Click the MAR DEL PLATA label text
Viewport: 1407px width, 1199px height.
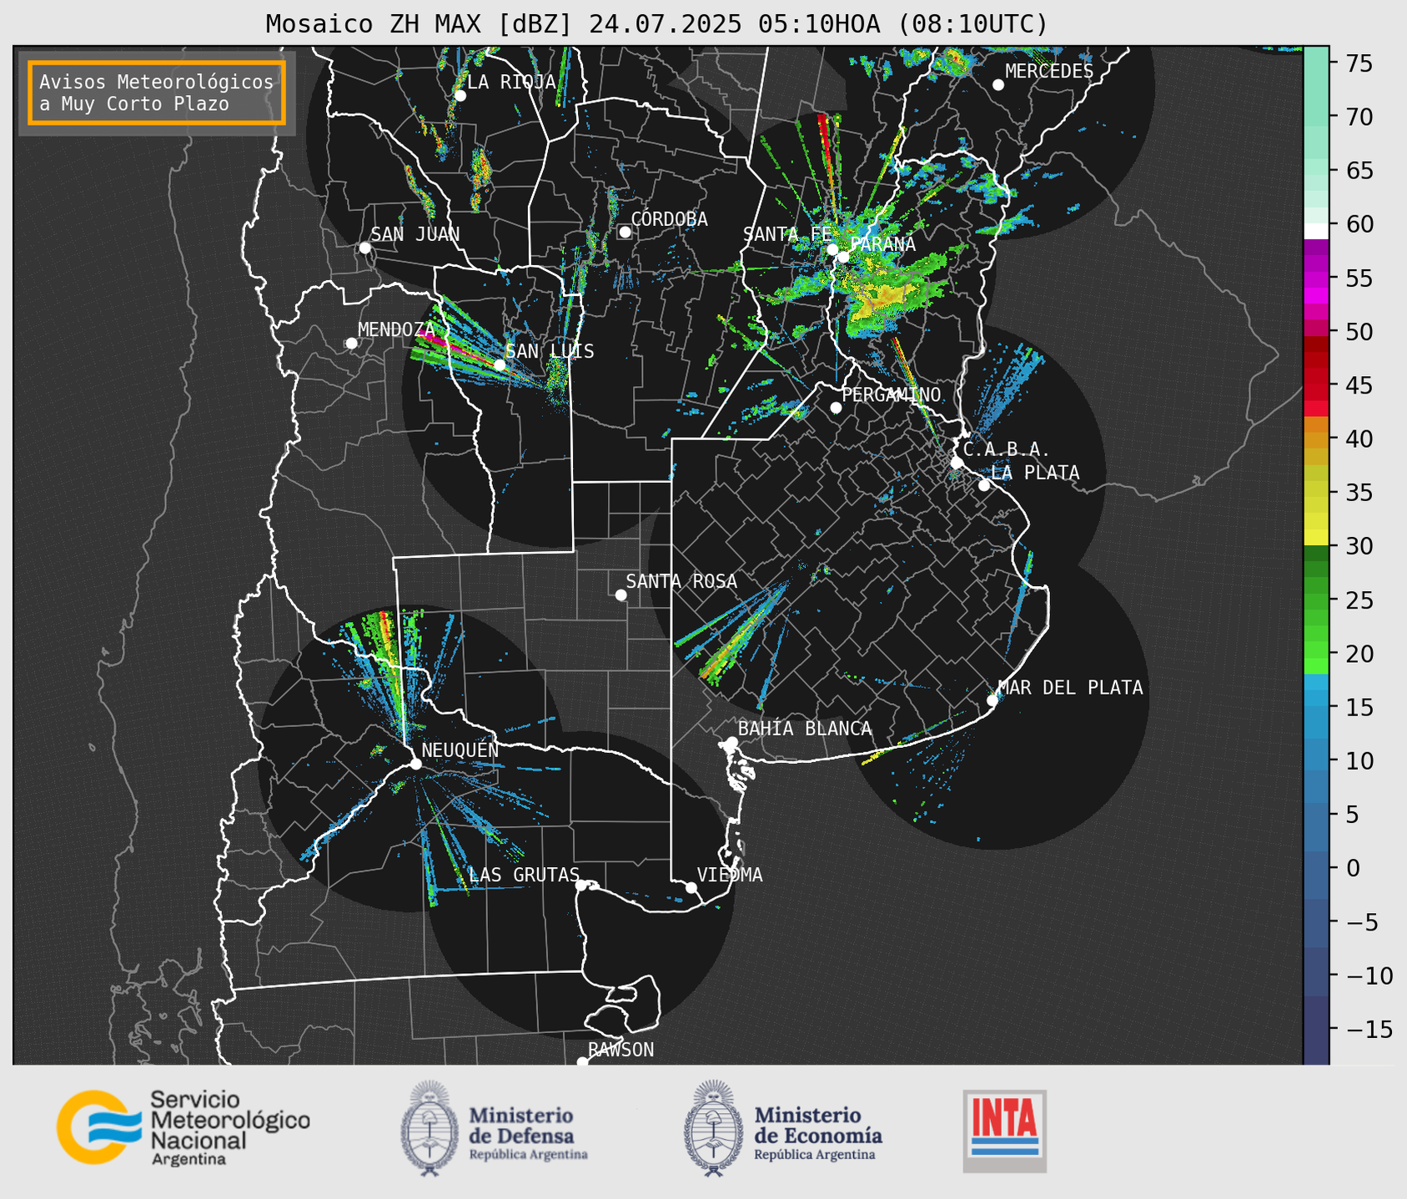(x=1071, y=688)
